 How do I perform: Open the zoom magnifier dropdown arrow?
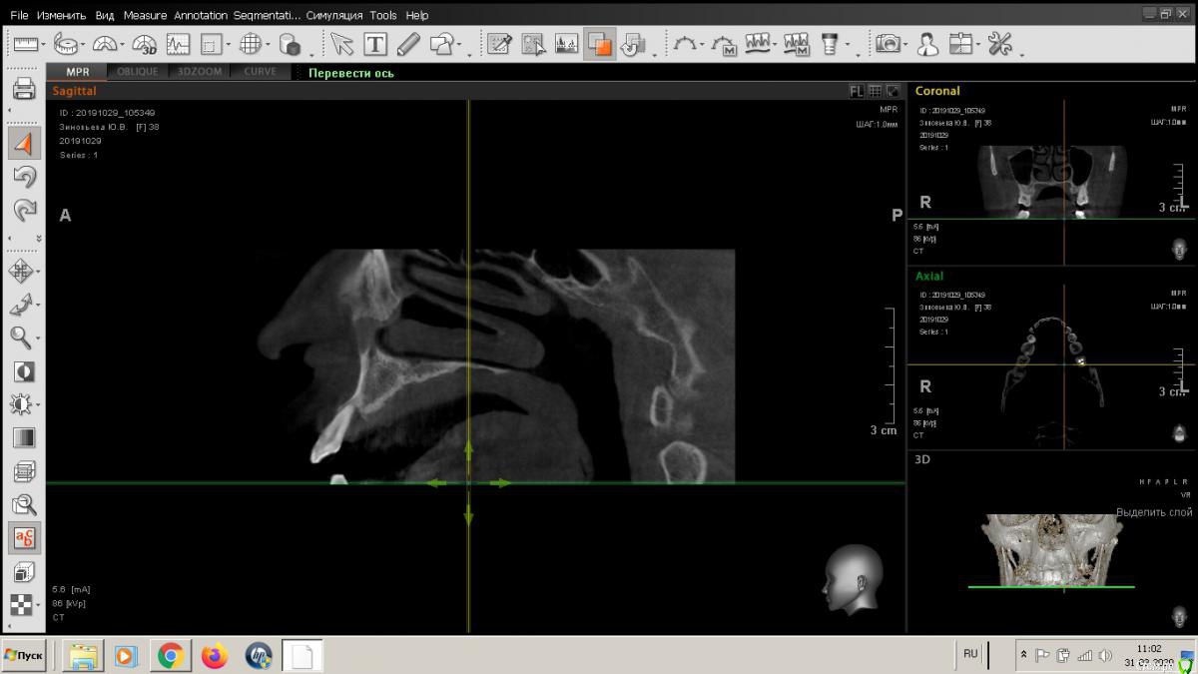pyautogui.click(x=39, y=337)
